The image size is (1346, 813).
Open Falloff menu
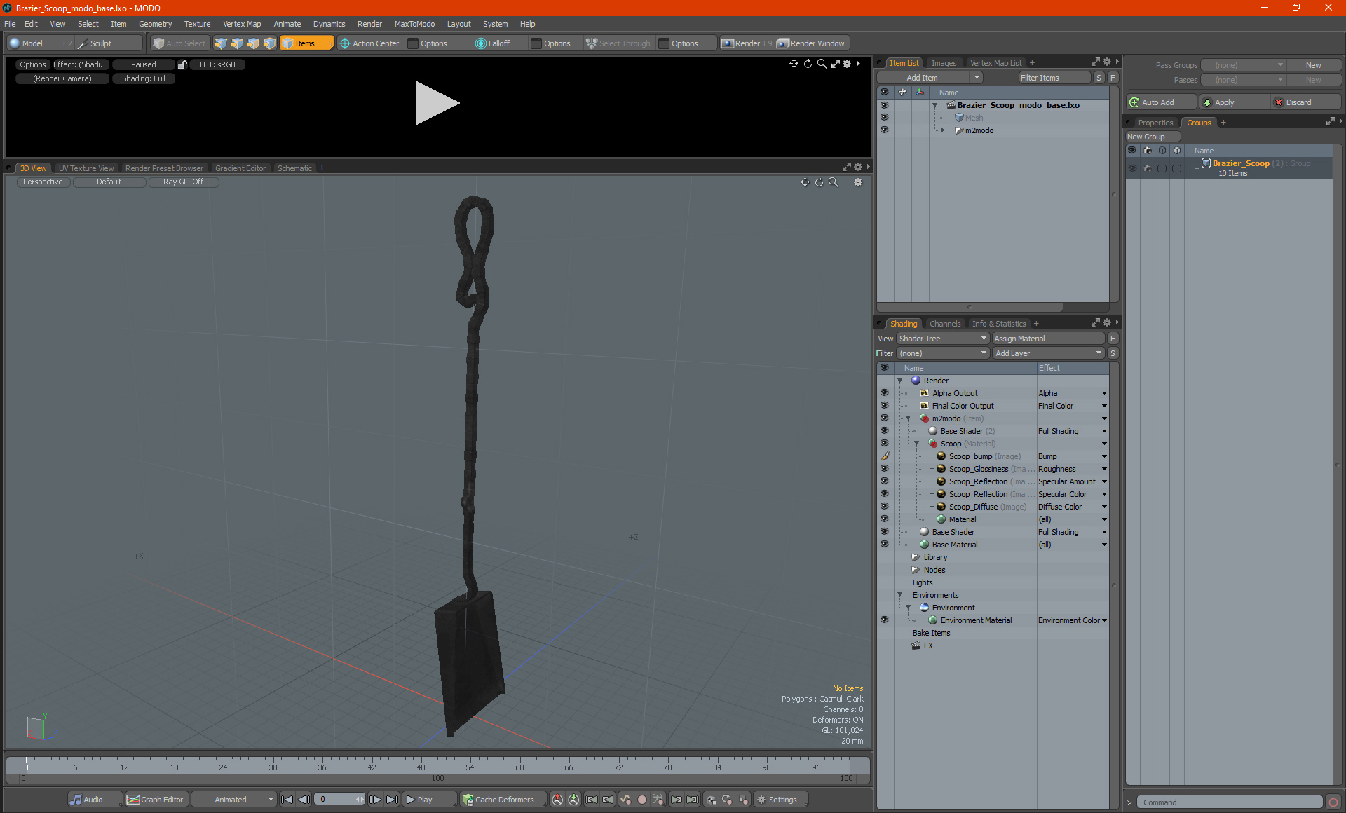pos(493,43)
